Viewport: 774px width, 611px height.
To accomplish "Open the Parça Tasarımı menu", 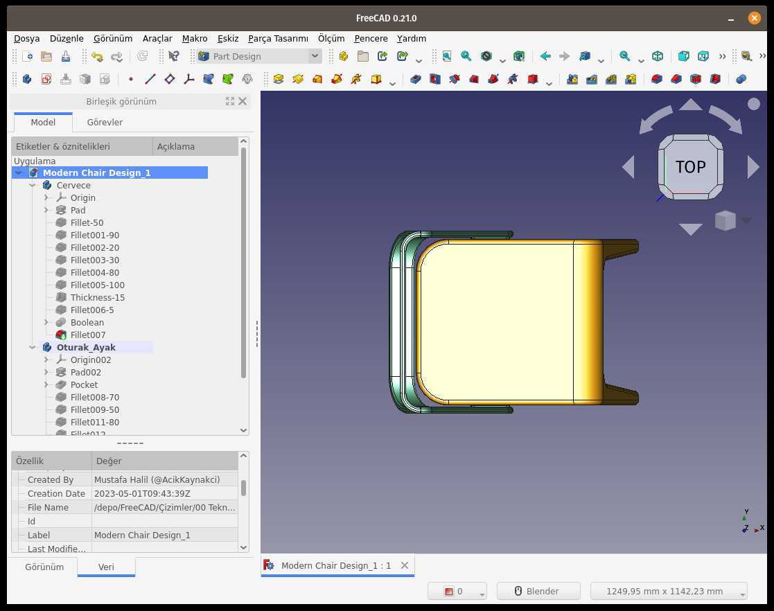I will [x=278, y=39].
